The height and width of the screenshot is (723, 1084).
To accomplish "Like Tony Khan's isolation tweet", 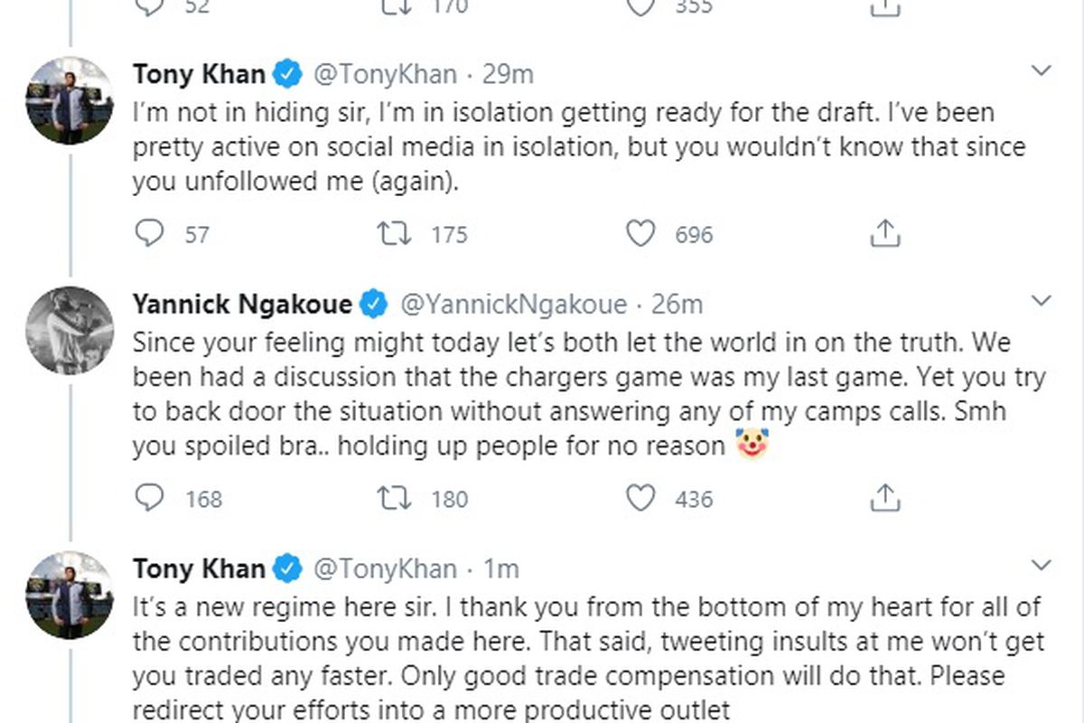I will 640,235.
